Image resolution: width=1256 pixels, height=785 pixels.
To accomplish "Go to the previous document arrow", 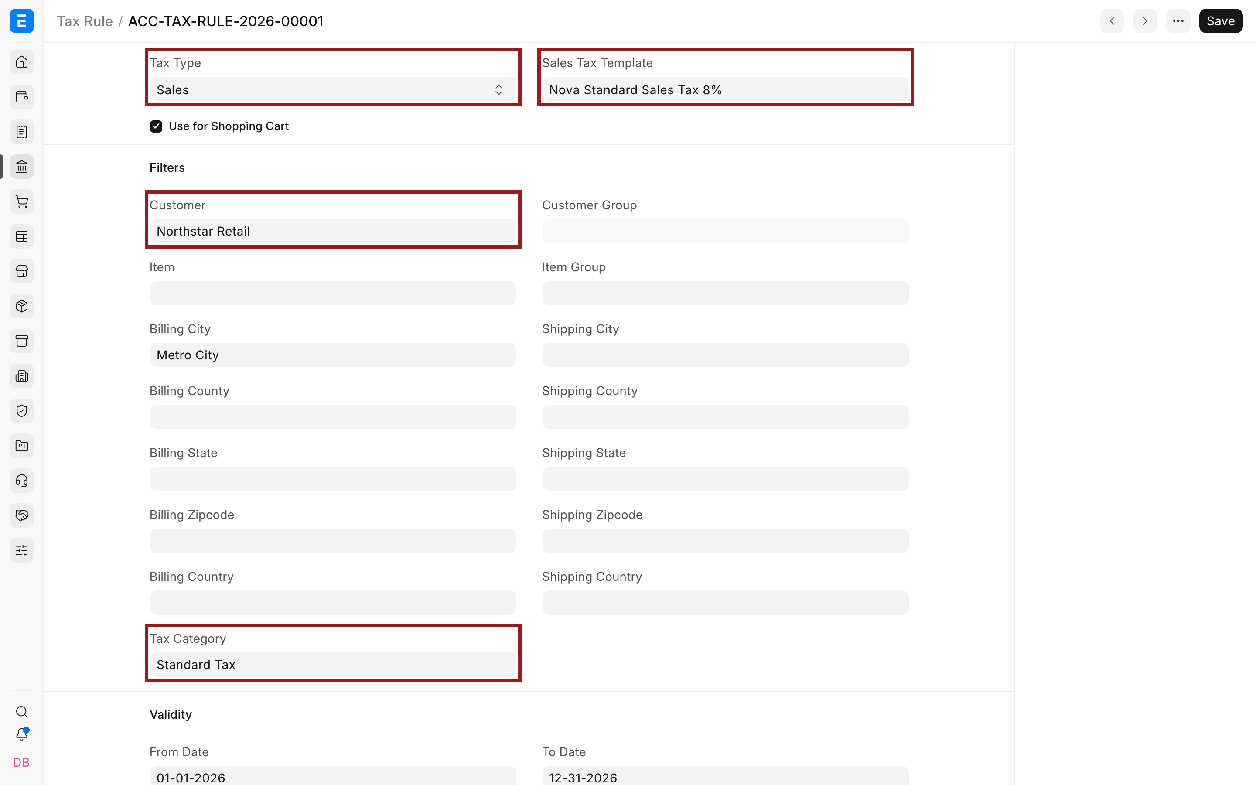I will pos(1112,21).
